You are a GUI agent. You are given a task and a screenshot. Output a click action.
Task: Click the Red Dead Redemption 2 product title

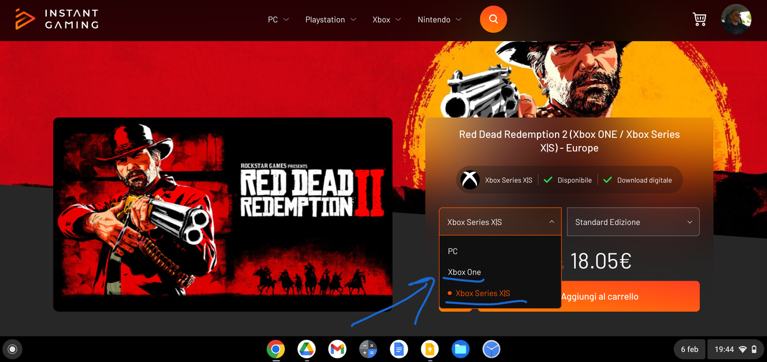tap(569, 141)
